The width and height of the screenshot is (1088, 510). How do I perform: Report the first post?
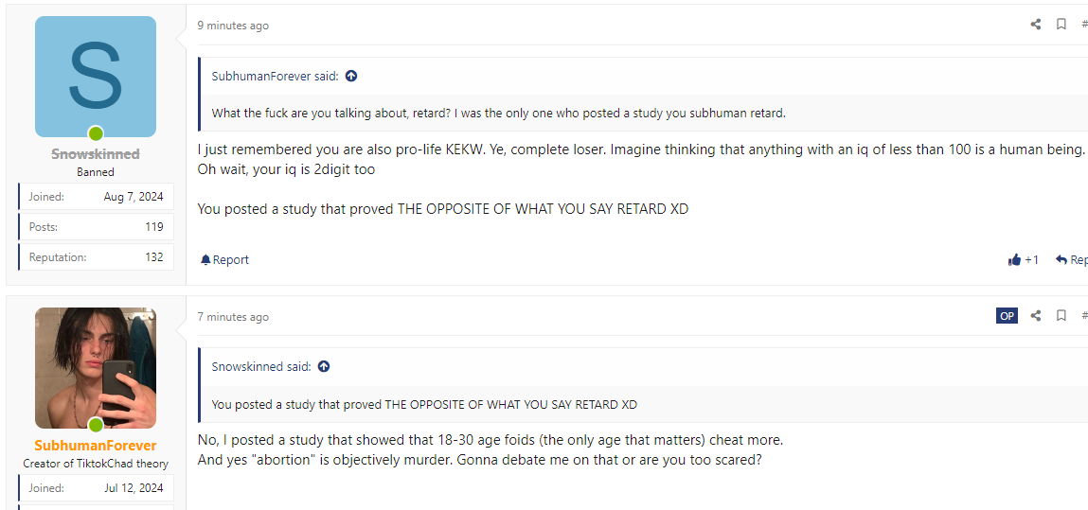224,260
